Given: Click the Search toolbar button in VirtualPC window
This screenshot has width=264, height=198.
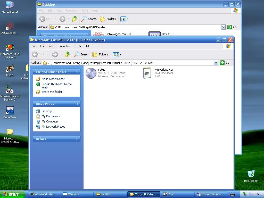Looking at the screenshot, I should 81,54.
